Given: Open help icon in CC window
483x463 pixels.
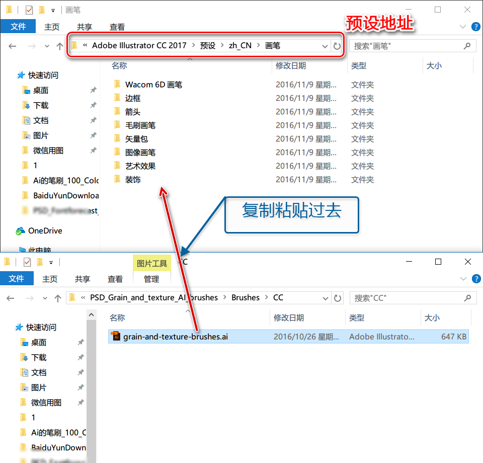Looking at the screenshot, I should [476, 279].
